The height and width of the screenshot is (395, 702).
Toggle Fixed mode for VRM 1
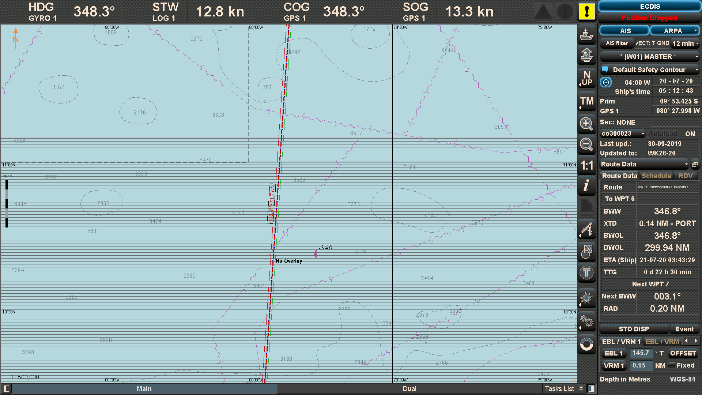click(672, 365)
